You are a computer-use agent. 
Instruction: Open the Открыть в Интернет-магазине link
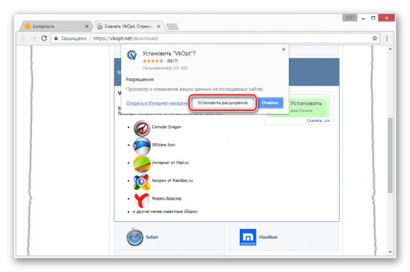click(157, 103)
